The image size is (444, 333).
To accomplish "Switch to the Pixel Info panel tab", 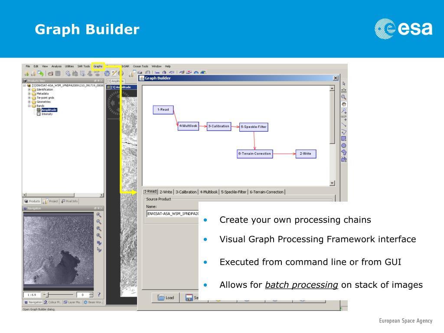I will (x=69, y=201).
